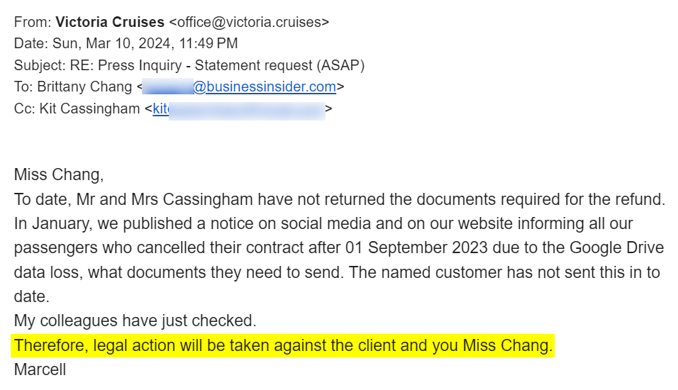
Task: Click the recipient name Brittany Chang
Action: pos(84,87)
